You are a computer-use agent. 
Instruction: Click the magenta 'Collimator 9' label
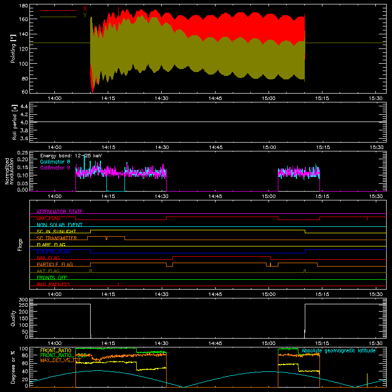(55, 168)
